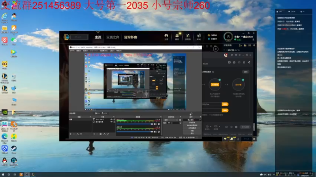Move scene up in OBS scenes panel
Image resolution: width=316 pixels, height=177 pixels.
[77, 134]
